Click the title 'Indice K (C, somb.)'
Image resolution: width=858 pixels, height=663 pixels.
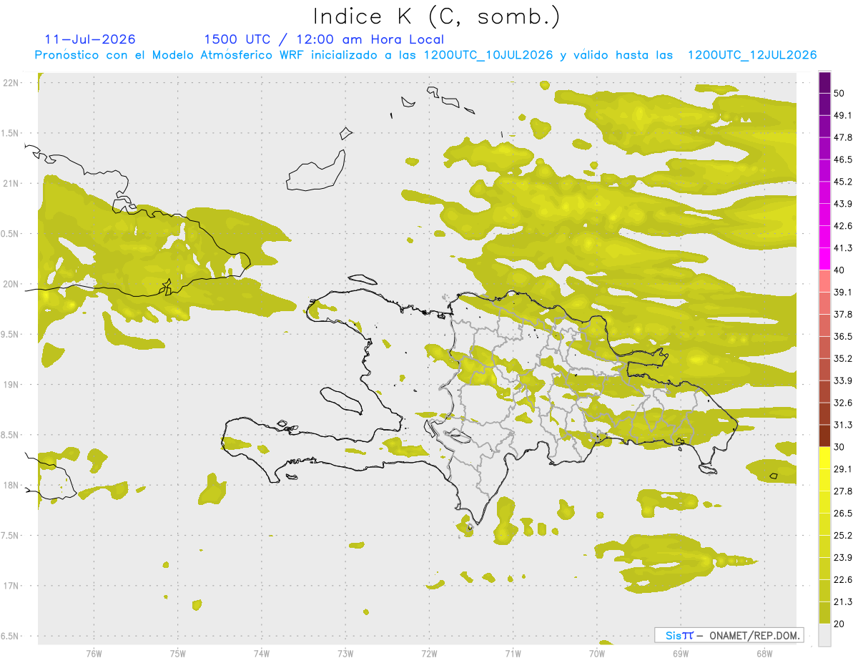pos(436,16)
